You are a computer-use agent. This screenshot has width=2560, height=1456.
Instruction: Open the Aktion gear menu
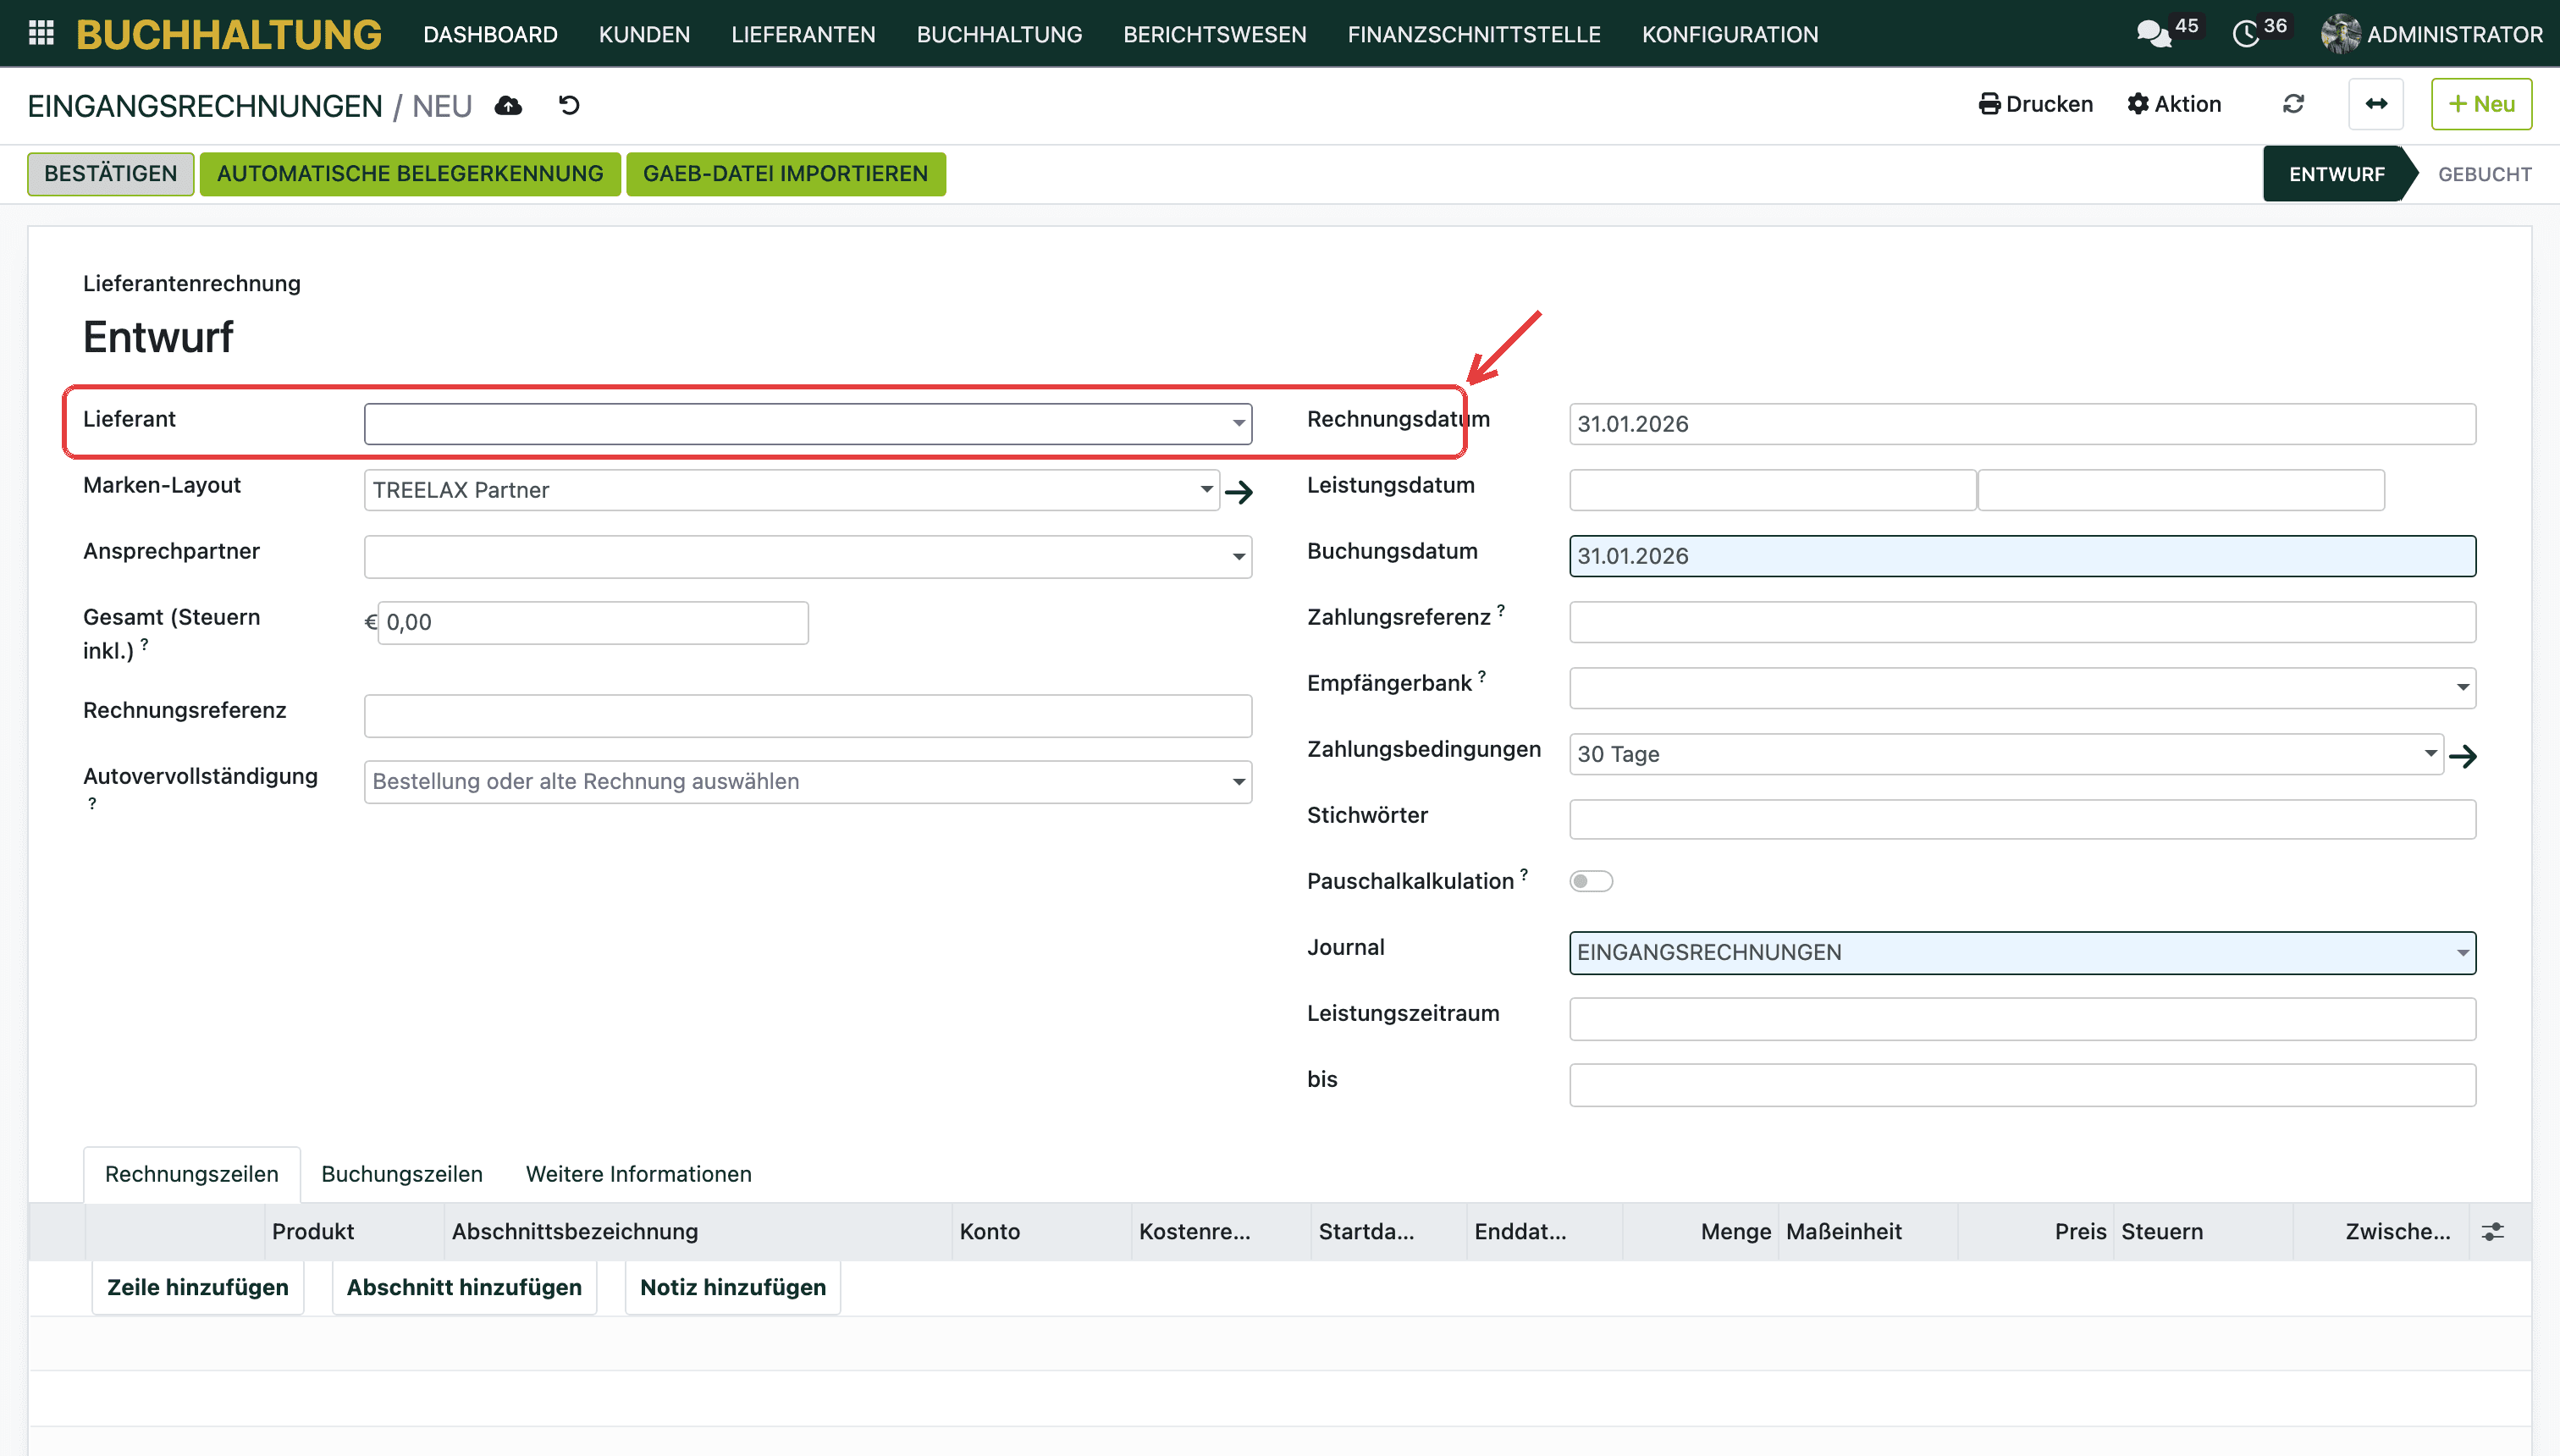click(x=2174, y=104)
